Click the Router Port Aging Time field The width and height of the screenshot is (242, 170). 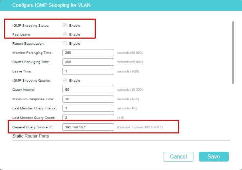88,62
